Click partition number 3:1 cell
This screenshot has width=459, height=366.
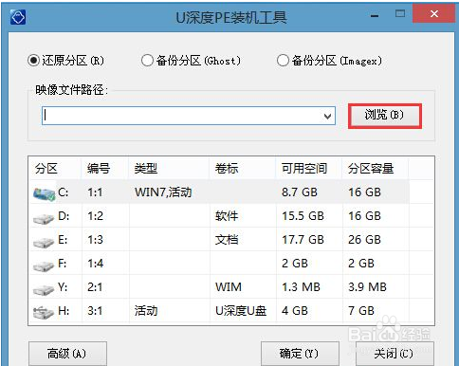[x=95, y=311]
